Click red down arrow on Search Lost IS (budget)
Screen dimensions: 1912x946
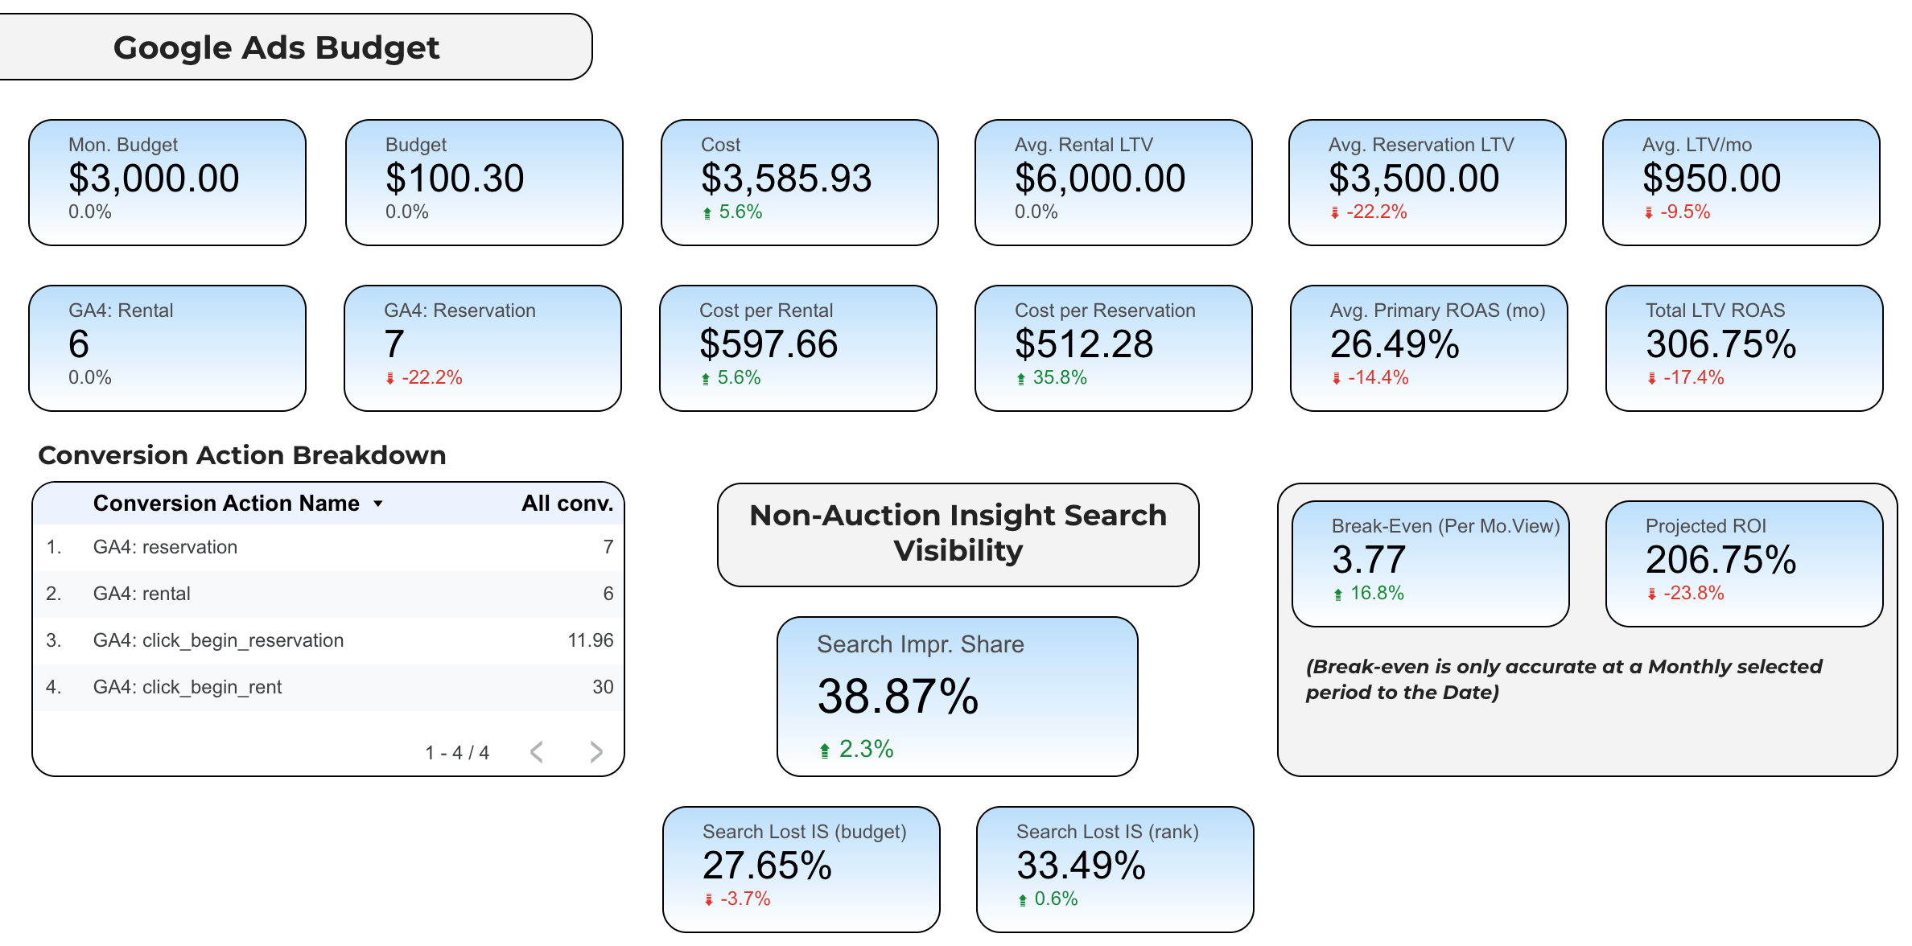coord(708,900)
